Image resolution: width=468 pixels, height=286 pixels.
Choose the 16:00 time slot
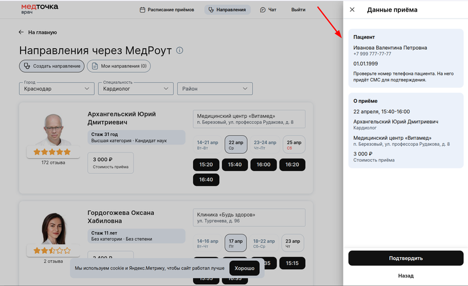pos(264,164)
